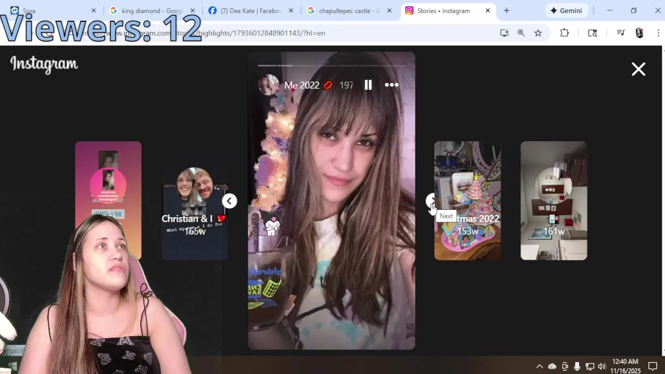Click the install app icon in address bar
The height and width of the screenshot is (374, 665).
(x=504, y=33)
